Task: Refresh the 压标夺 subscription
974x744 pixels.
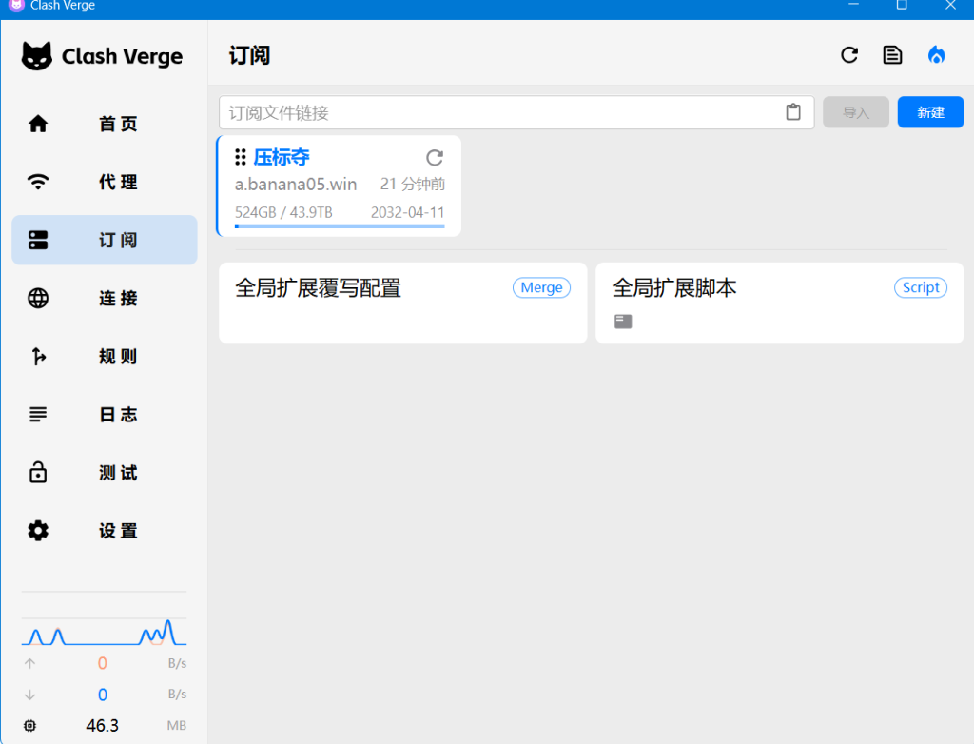Action: point(434,157)
